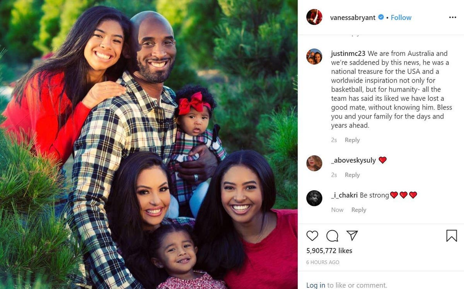Viewport: 464px width, 289px height.
Task: Open the justinmc23 username link
Action: coord(348,53)
